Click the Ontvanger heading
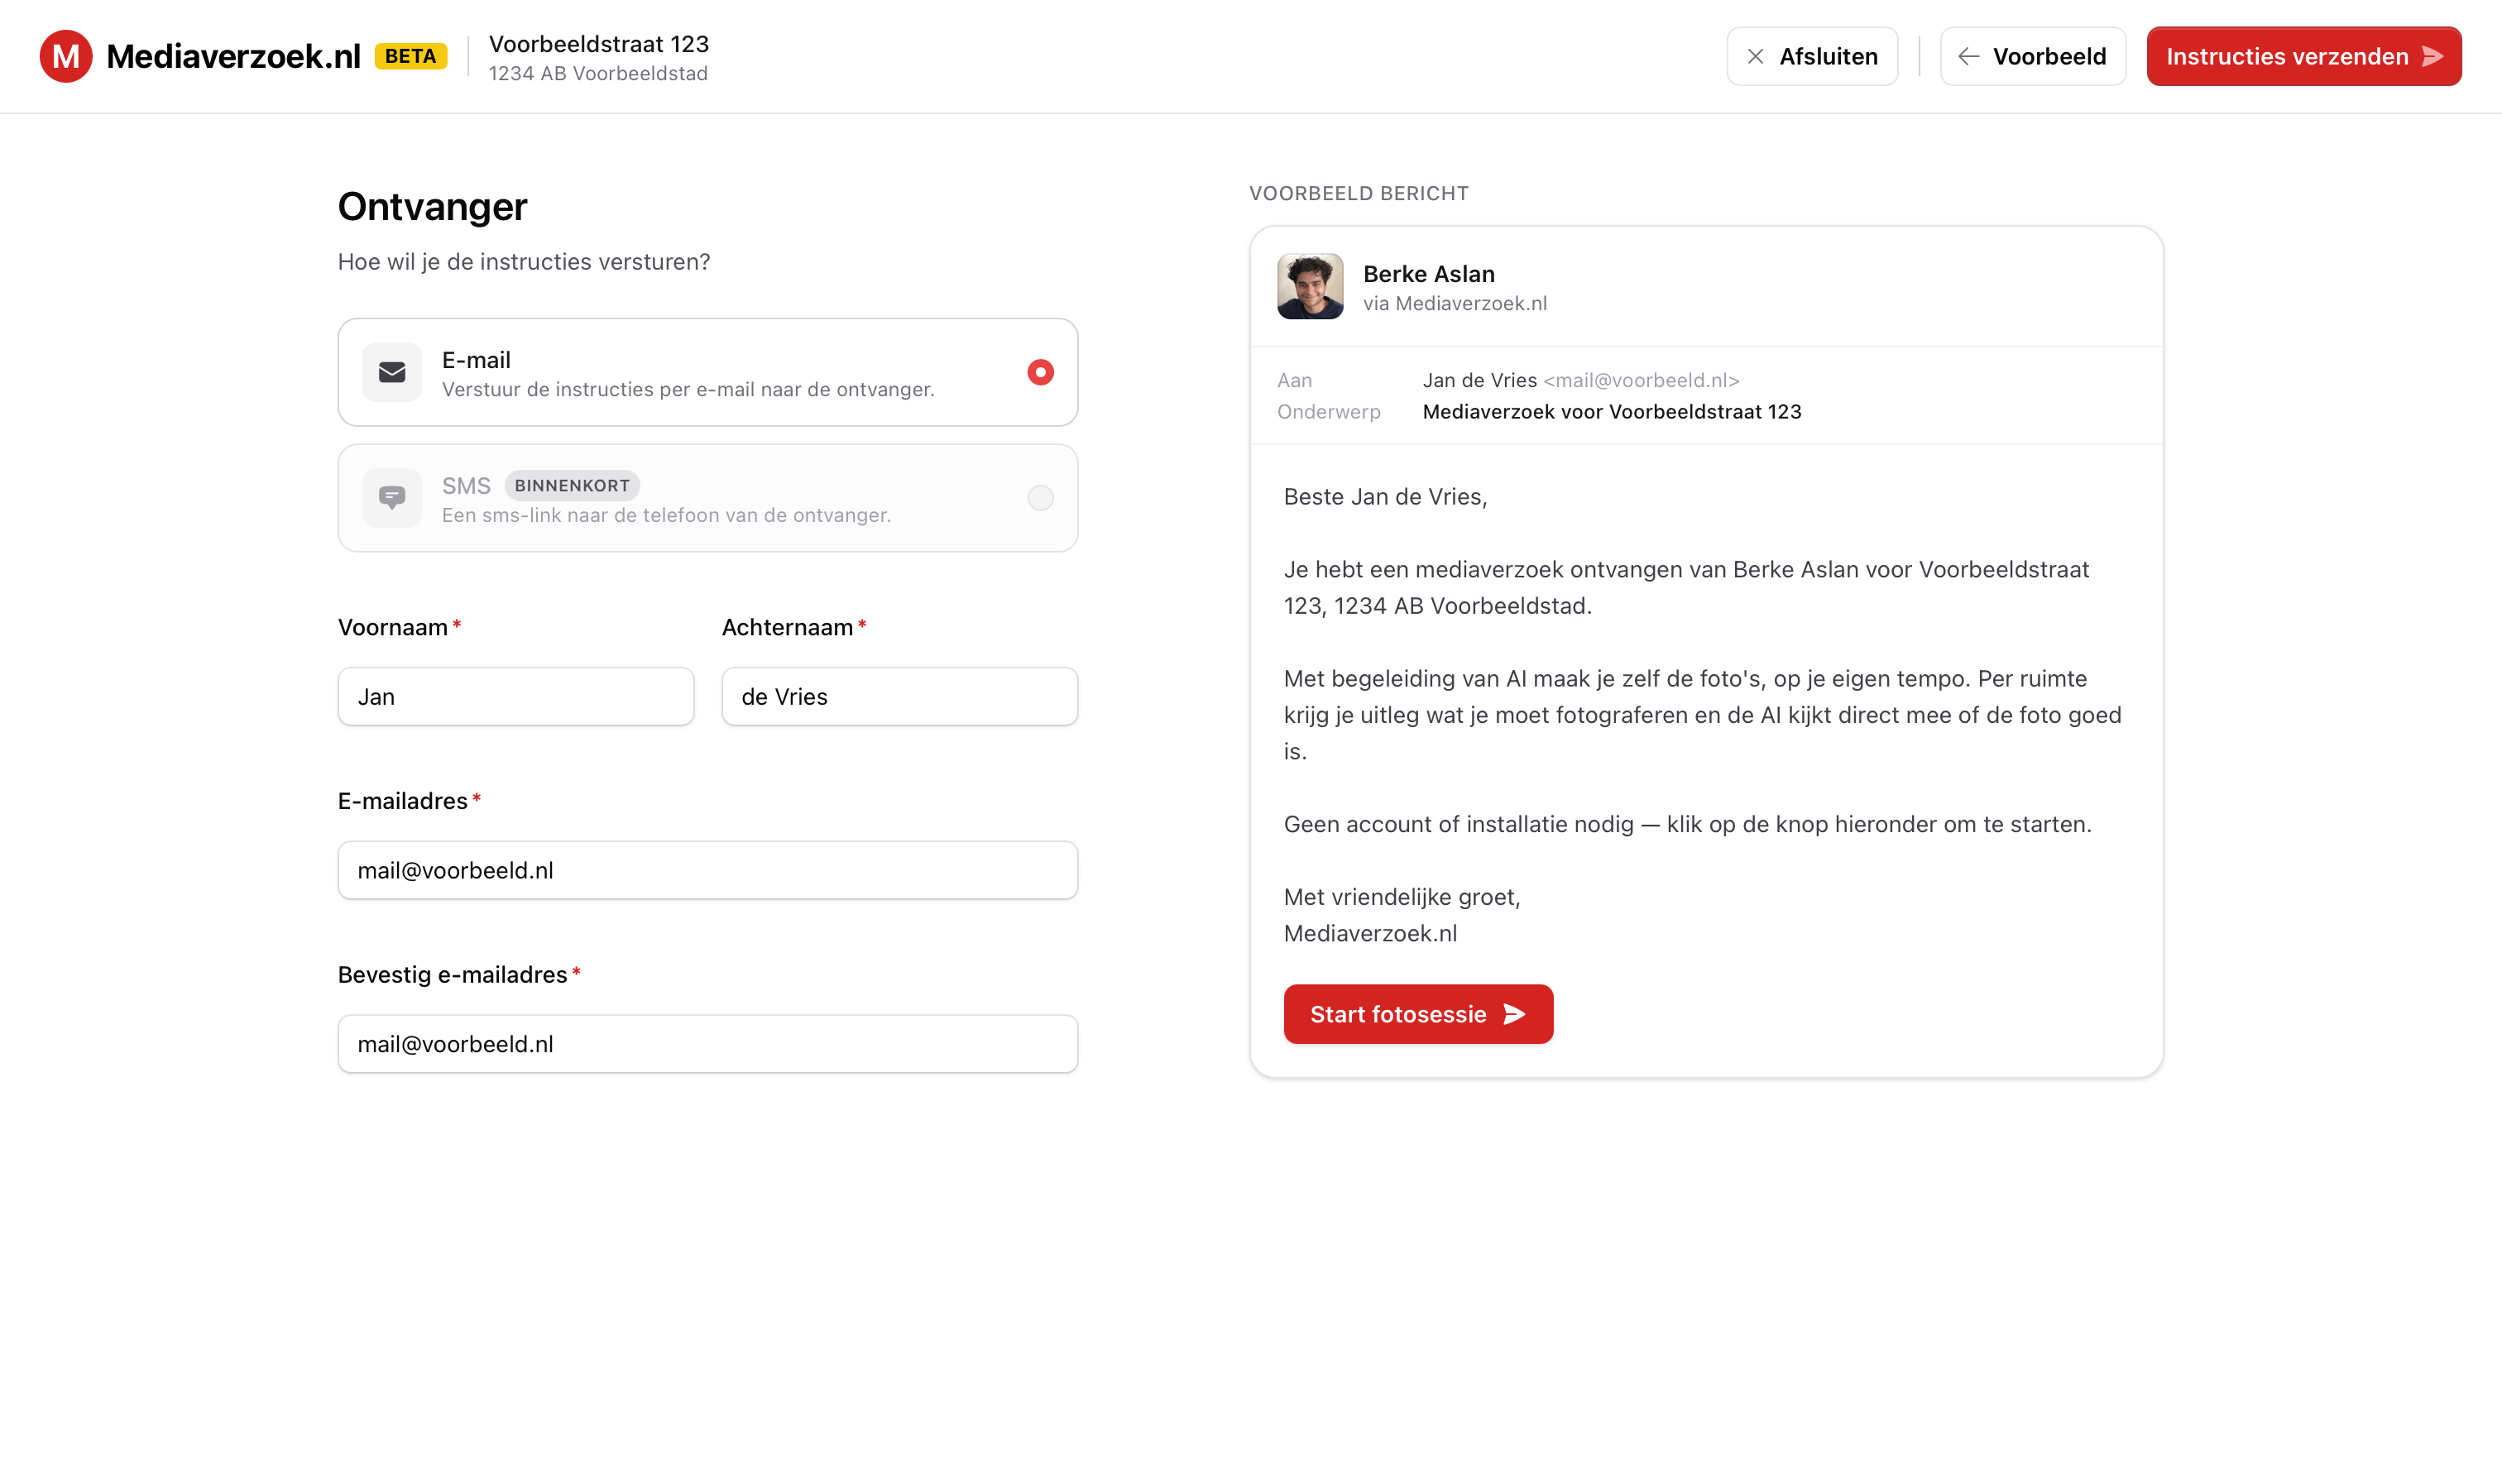Image resolution: width=2502 pixels, height=1484 pixels. [432, 206]
